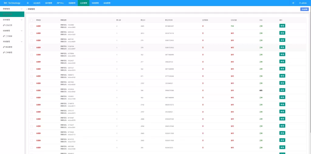The width and height of the screenshot is (311, 154).
Task: Click owner phone 0359207320
Action: [169, 119]
